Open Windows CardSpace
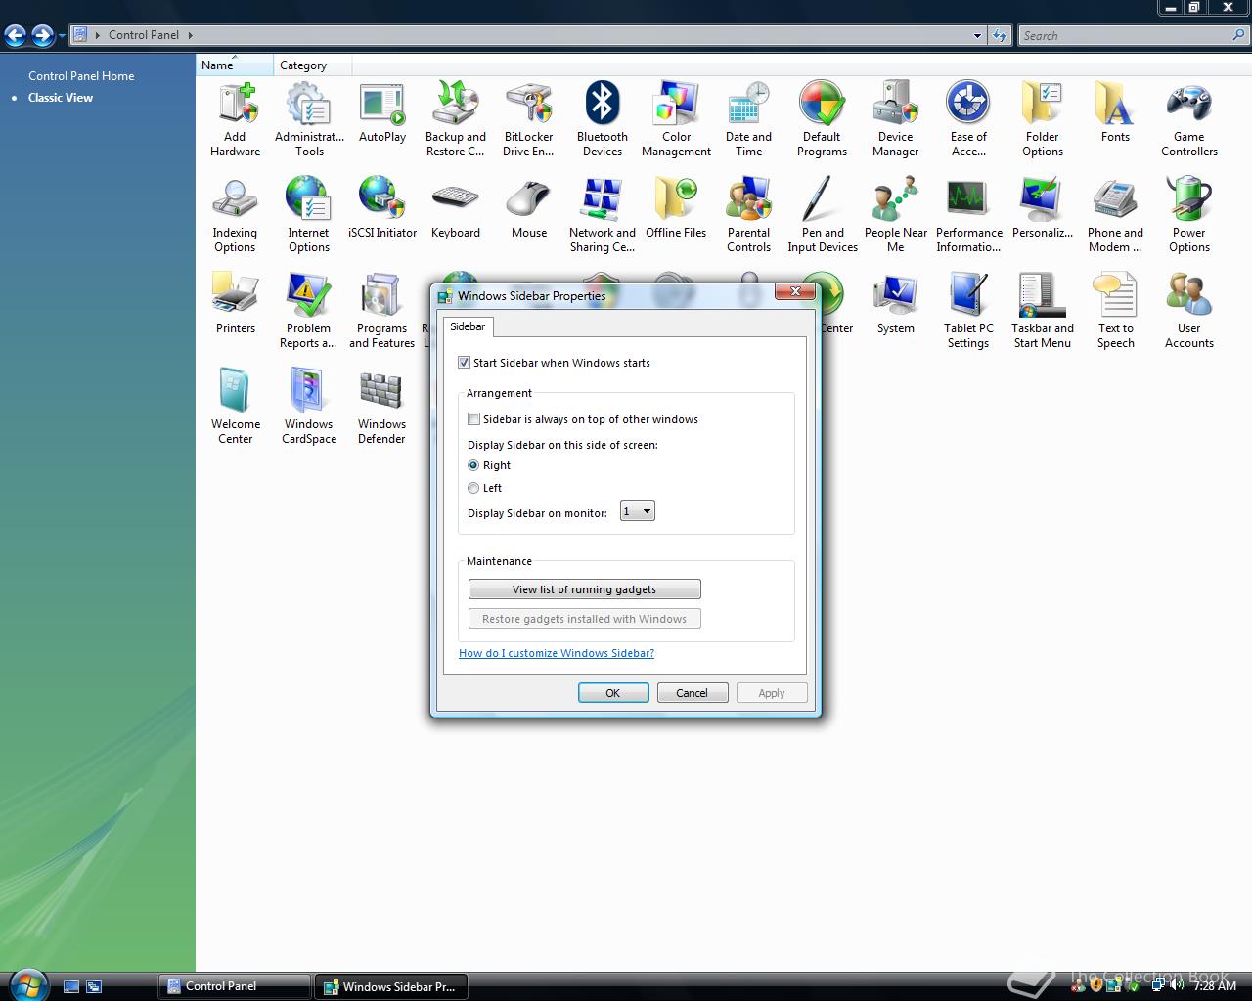Viewport: 1252px width, 1001px height. coord(309,407)
